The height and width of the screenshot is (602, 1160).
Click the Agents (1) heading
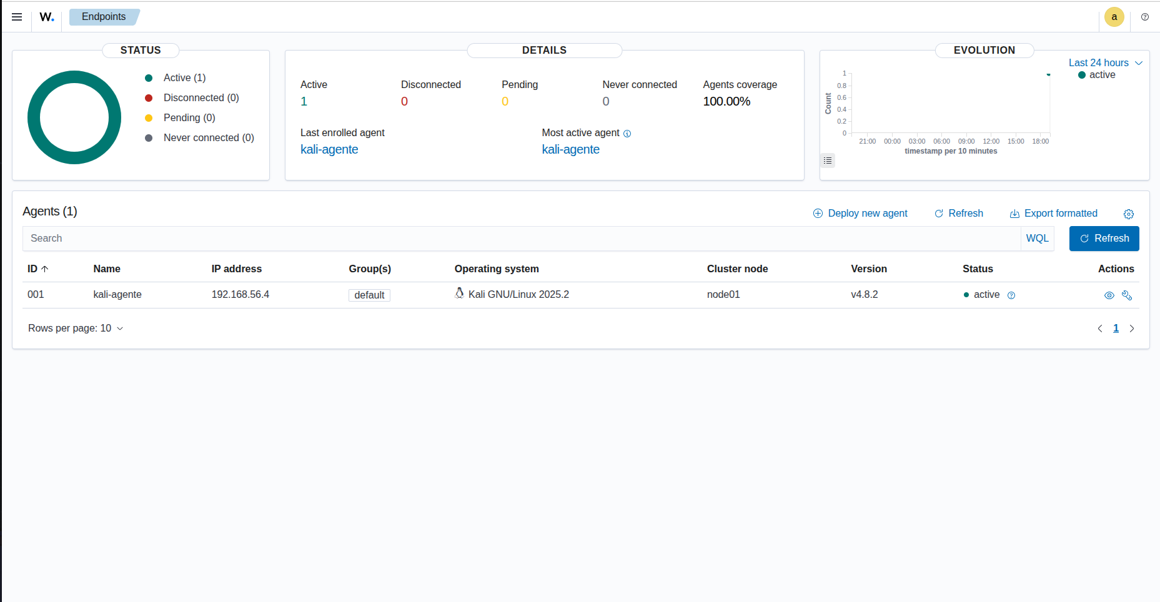tap(50, 212)
